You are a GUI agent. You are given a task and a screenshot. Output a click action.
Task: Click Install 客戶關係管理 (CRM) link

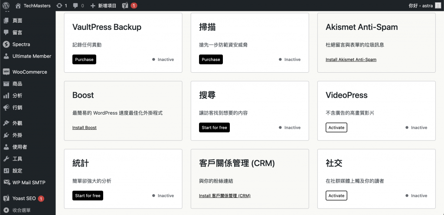[x=225, y=196]
